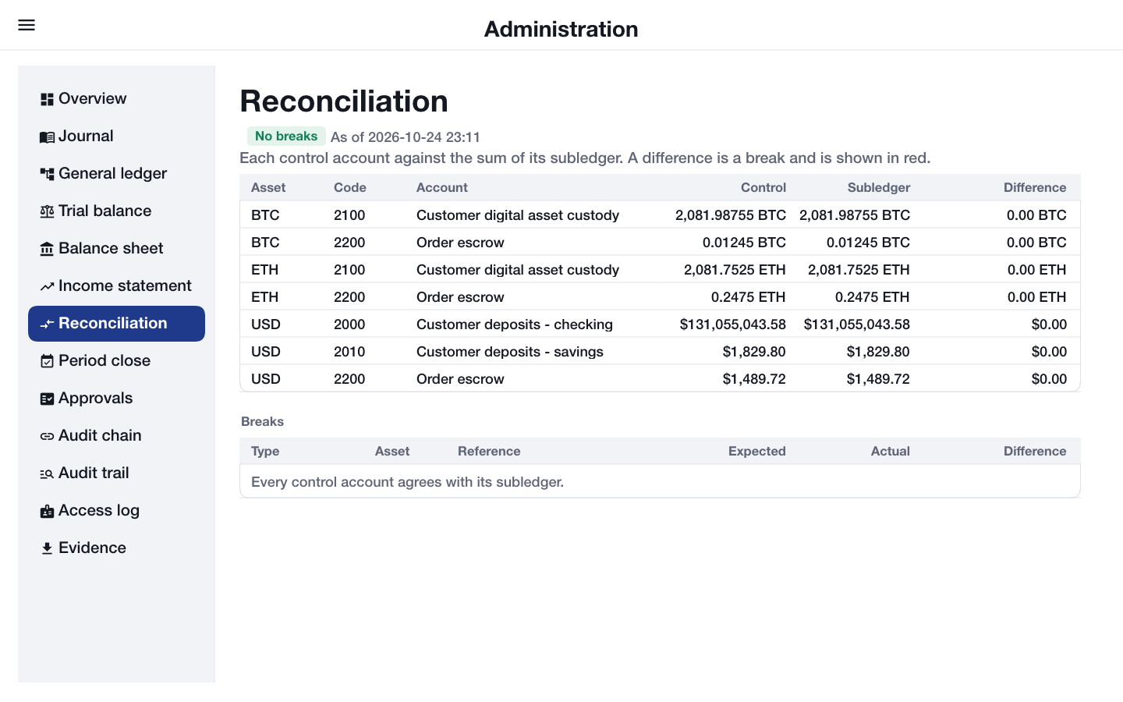The width and height of the screenshot is (1123, 702).
Task: Navigate to Trial balance
Action: (x=116, y=211)
